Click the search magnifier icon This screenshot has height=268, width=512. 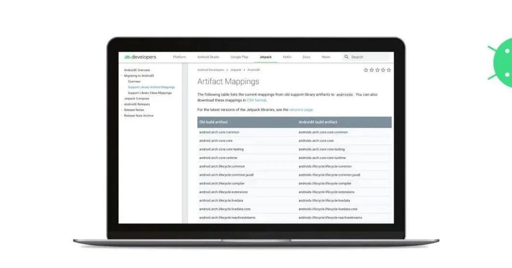(x=346, y=57)
